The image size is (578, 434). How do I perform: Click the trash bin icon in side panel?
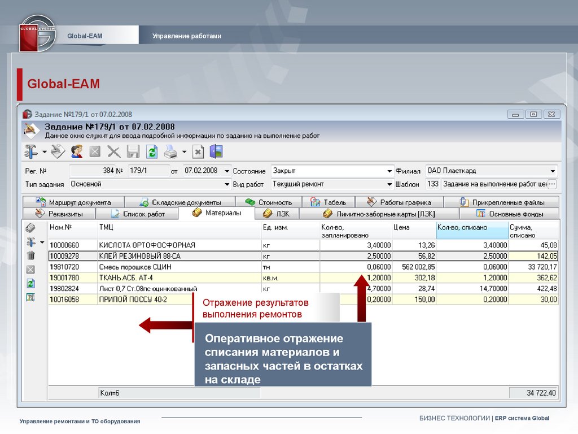click(x=30, y=255)
